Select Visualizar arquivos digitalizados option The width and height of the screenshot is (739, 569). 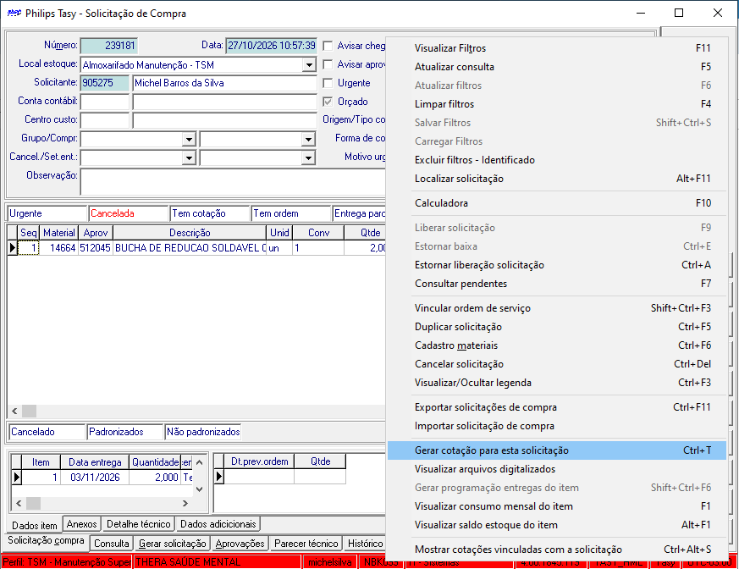coord(557,469)
